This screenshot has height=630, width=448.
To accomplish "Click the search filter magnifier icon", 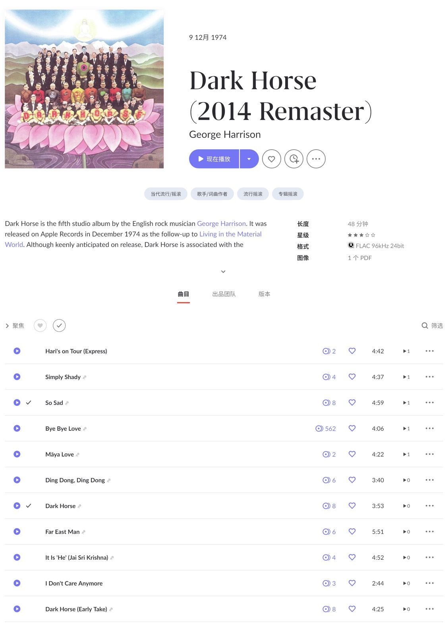I will [x=425, y=326].
